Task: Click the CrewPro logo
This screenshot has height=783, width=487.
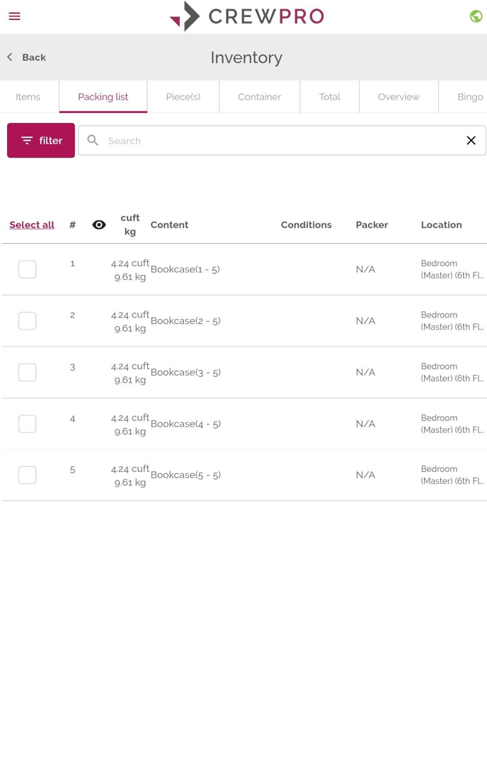Action: (247, 16)
